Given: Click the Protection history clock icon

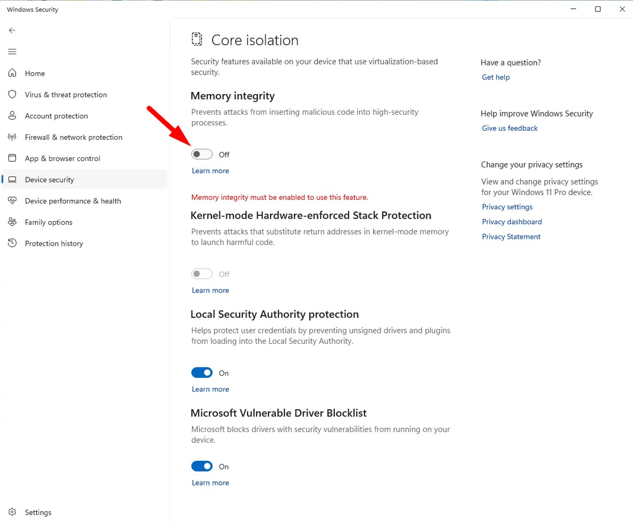Looking at the screenshot, I should 12,243.
